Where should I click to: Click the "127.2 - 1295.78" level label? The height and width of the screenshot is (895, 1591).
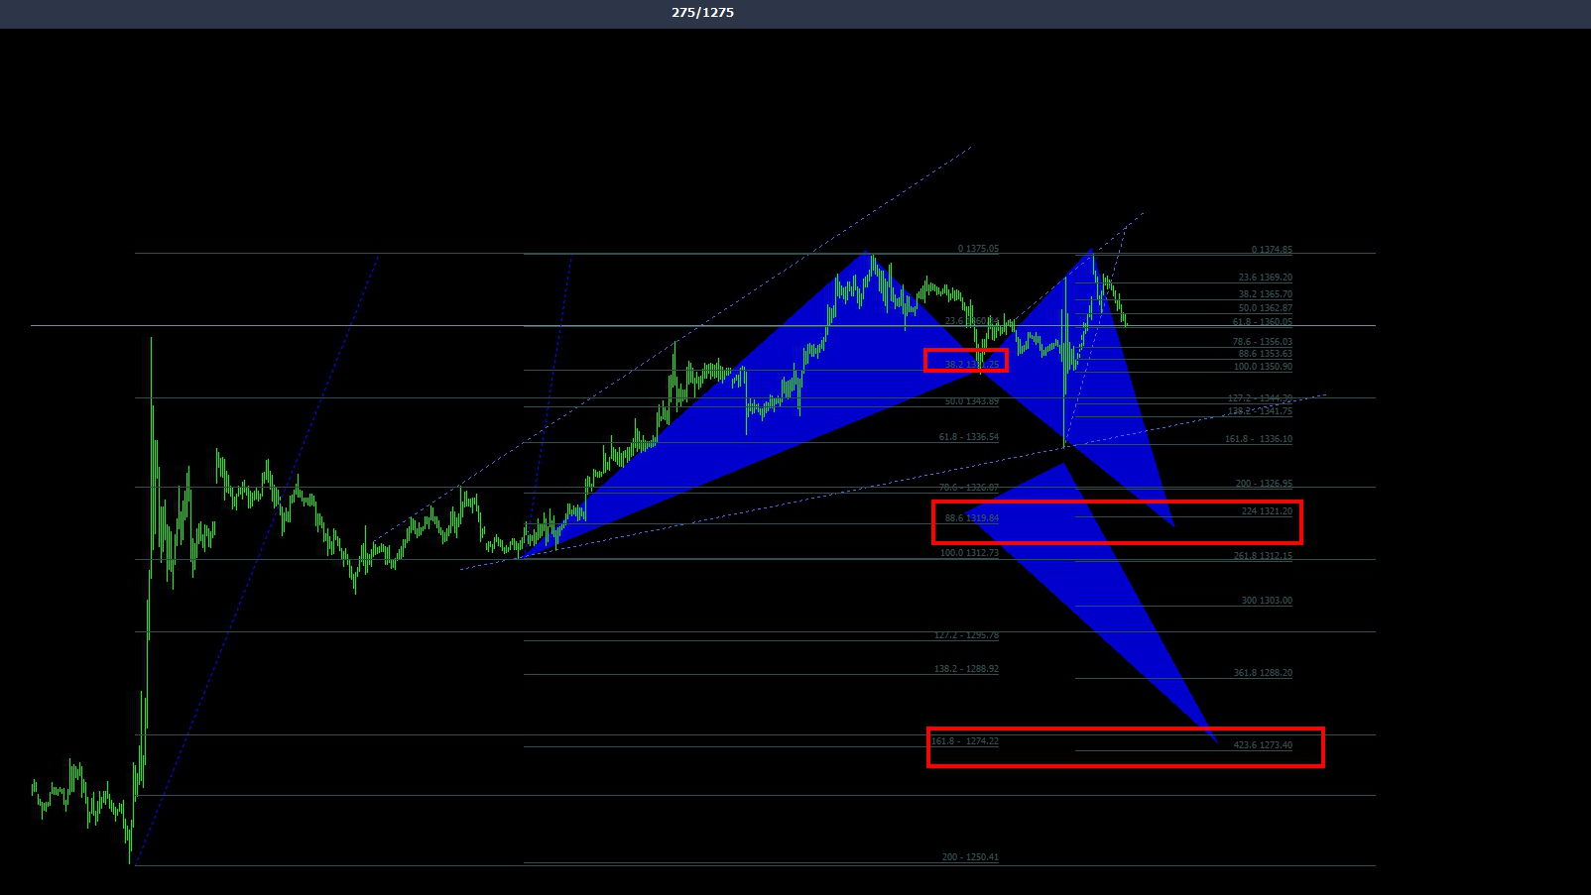coord(966,635)
